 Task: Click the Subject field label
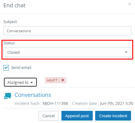[x=10, y=22]
